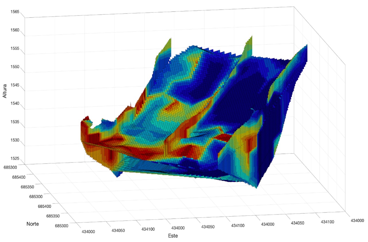Click the Norte axis label
This screenshot has width=368, height=242.
pyautogui.click(x=32, y=224)
